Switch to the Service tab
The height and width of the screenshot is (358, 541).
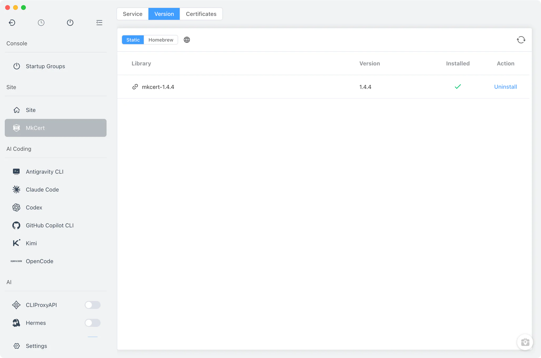click(x=133, y=14)
